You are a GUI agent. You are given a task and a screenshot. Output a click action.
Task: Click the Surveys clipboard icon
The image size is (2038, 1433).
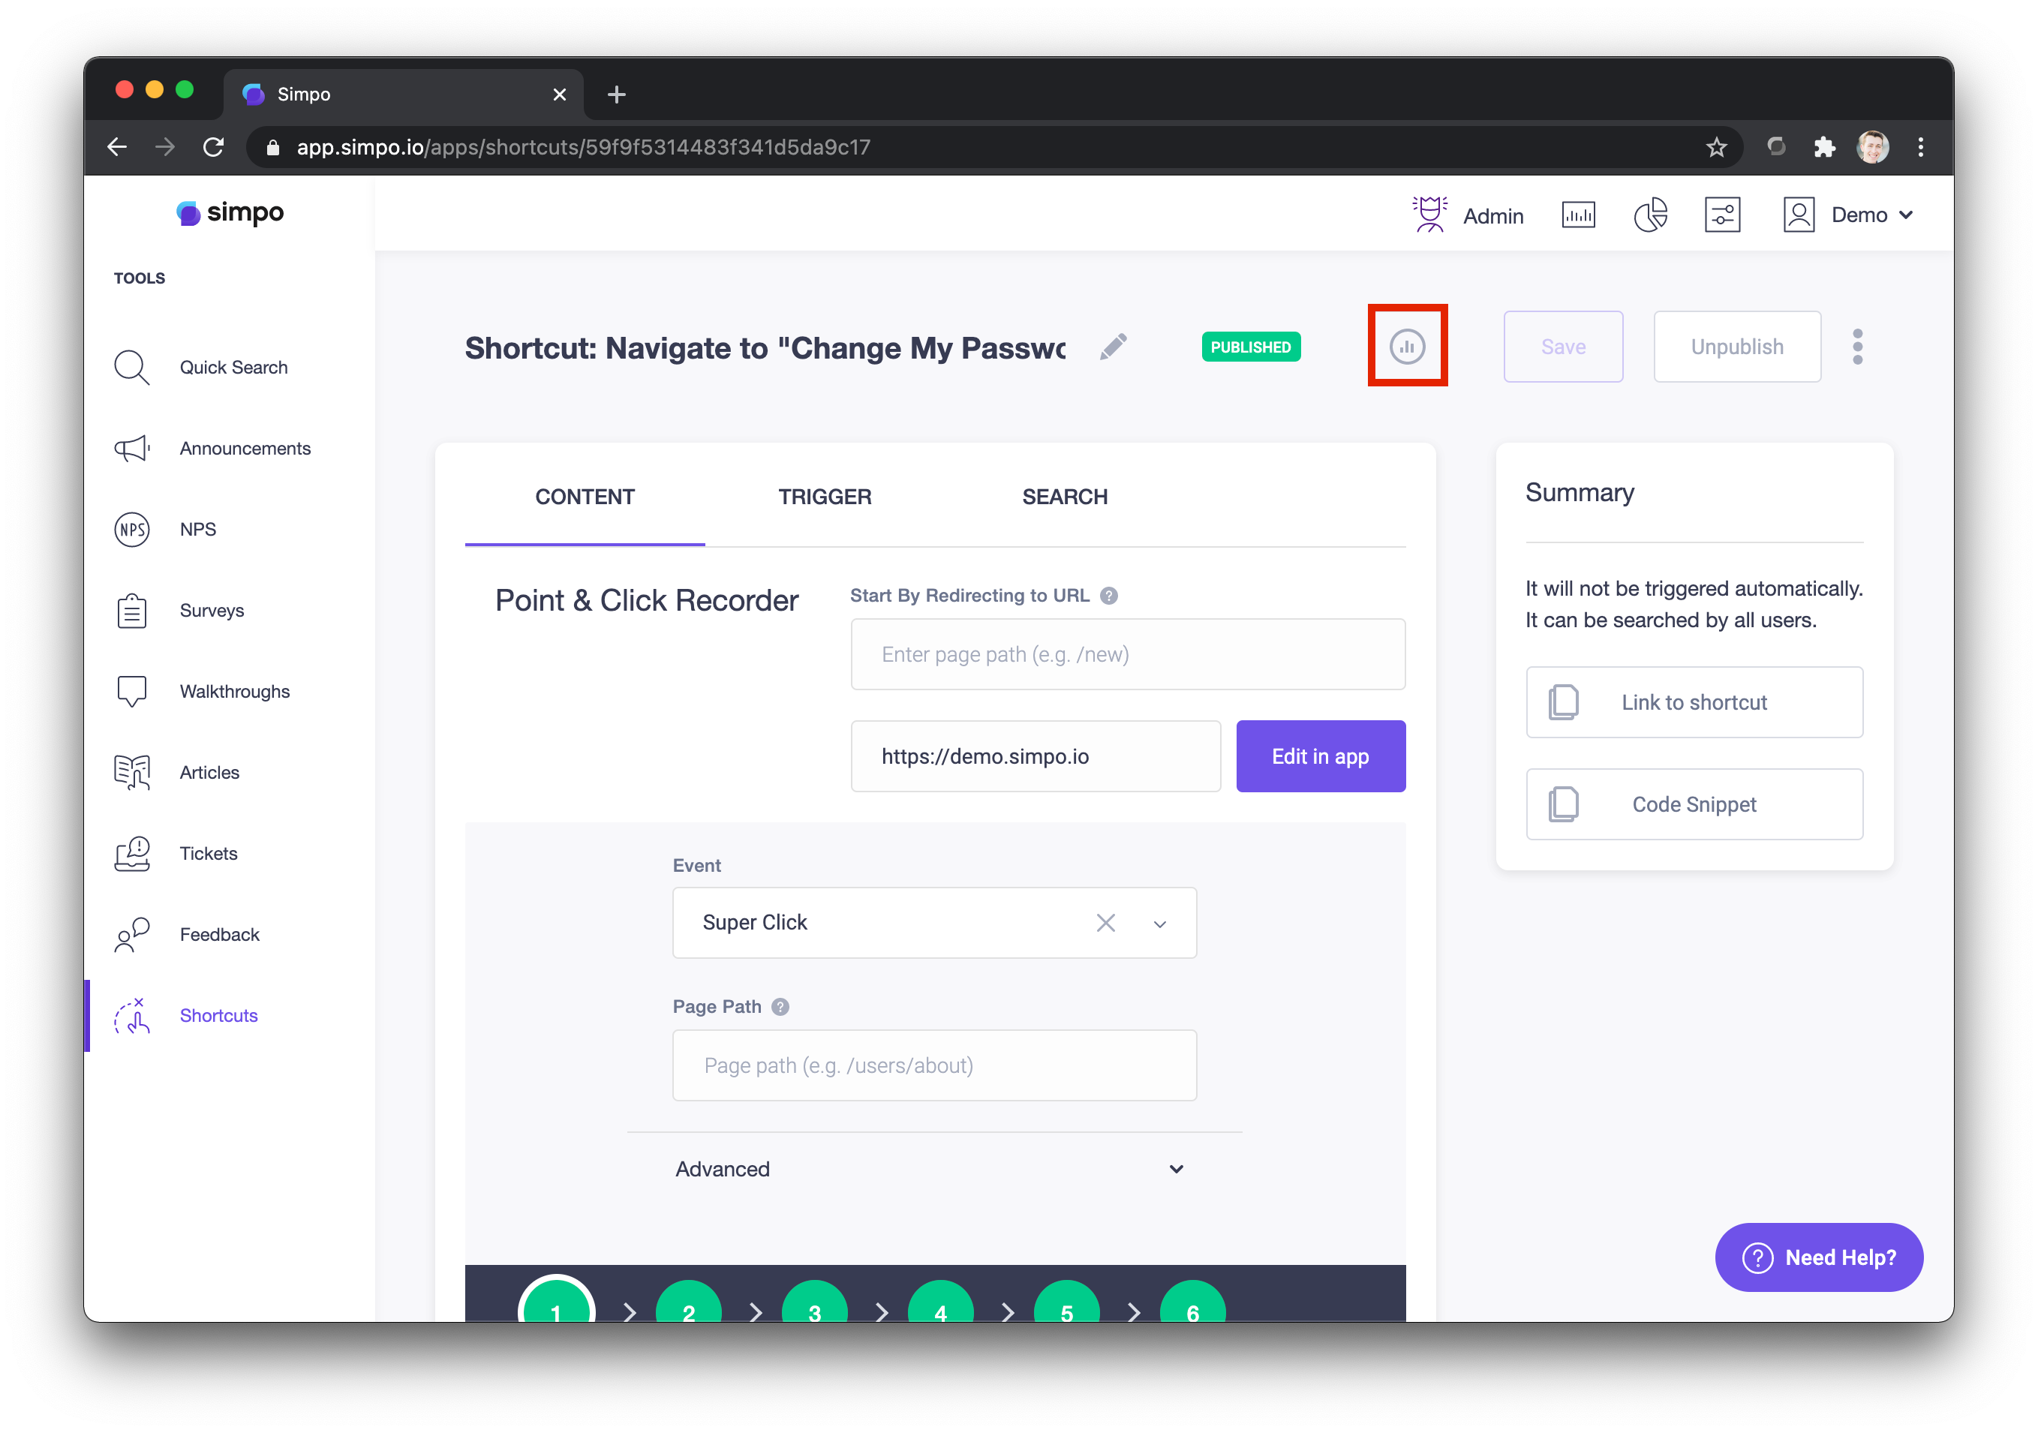click(x=131, y=611)
